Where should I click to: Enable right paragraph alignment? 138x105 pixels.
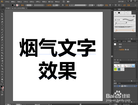116,5
